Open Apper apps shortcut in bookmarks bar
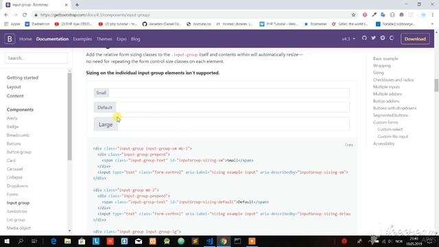 12,24
